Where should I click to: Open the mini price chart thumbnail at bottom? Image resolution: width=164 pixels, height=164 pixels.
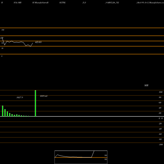(81, 157)
